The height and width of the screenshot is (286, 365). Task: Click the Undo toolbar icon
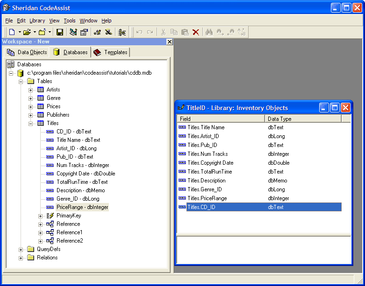click(139, 32)
